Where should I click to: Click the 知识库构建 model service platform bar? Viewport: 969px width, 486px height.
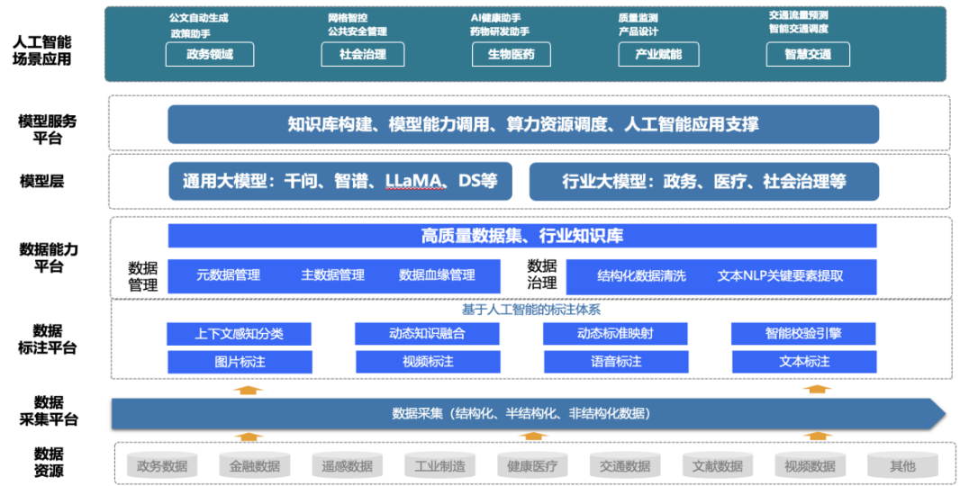coord(522,124)
